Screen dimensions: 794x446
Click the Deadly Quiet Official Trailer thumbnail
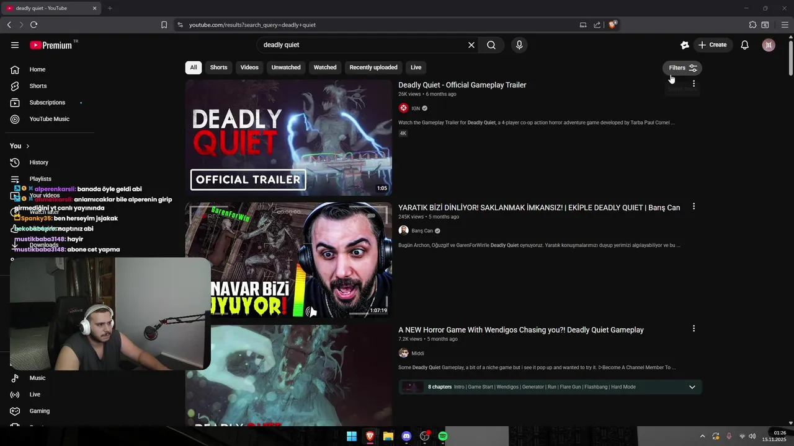click(288, 138)
